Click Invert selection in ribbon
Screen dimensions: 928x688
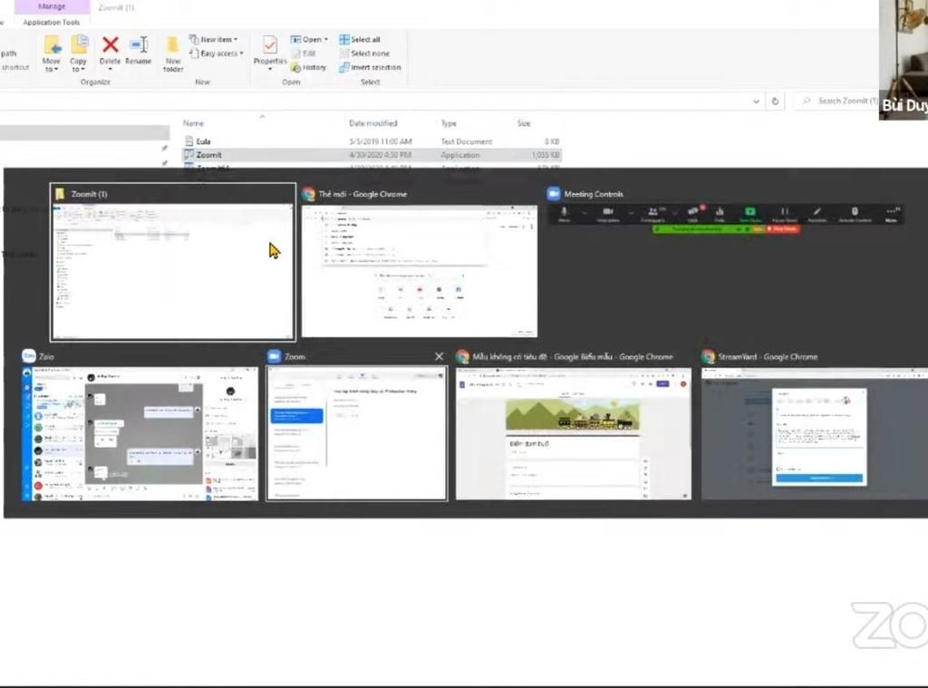click(x=370, y=67)
